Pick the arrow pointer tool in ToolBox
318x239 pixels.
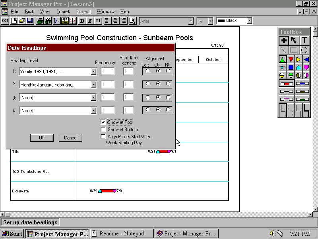tap(294, 40)
